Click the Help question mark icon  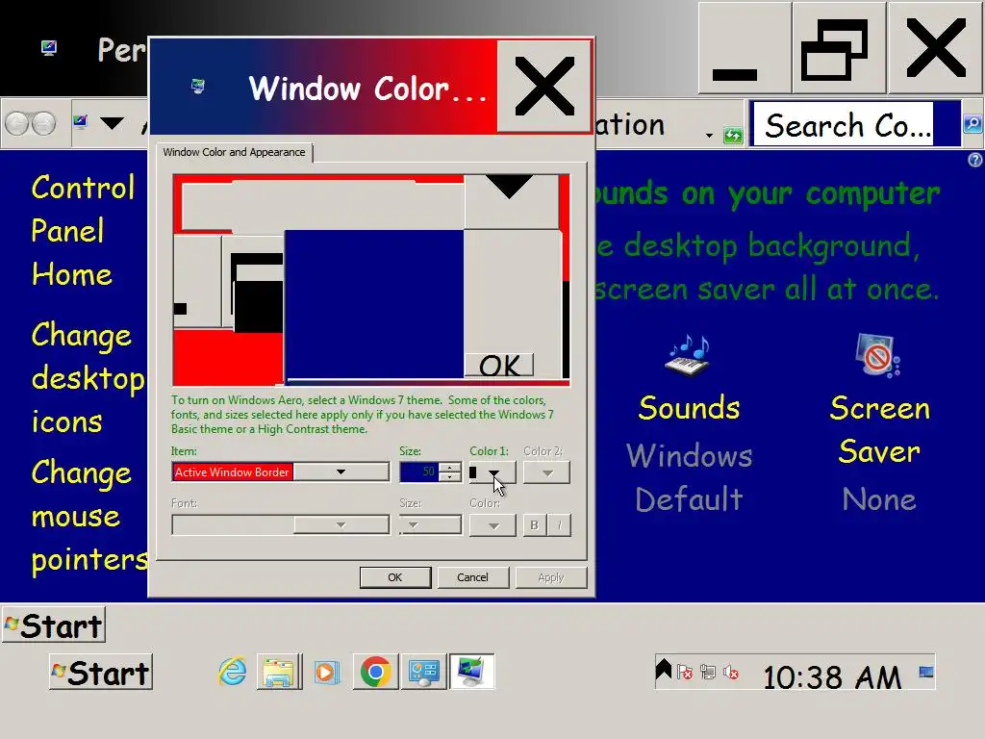point(975,160)
